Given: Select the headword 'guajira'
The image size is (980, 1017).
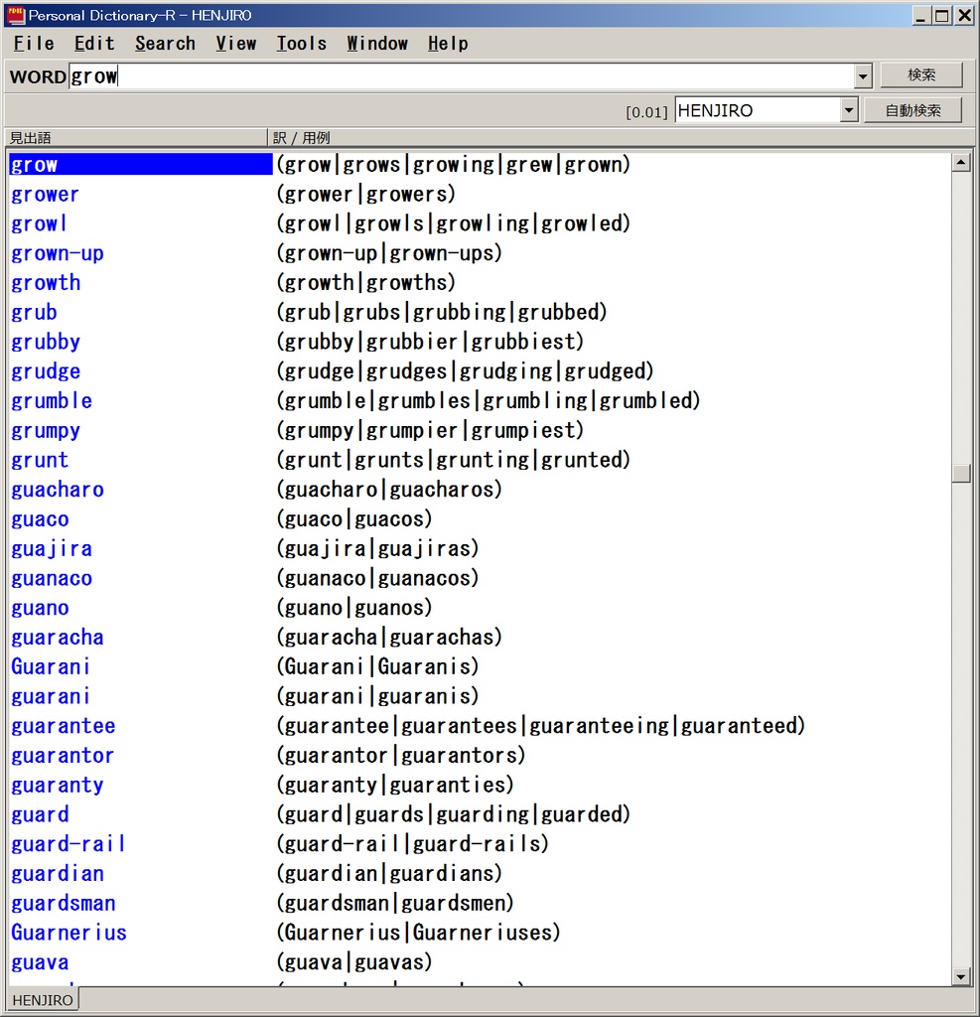Looking at the screenshot, I should point(52,548).
